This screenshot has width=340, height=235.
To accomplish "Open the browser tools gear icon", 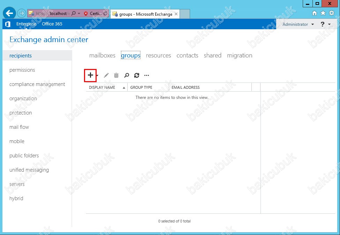I will click(x=332, y=13).
